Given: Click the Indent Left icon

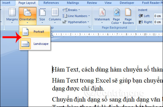Looking at the screenshot, I should (141, 16).
